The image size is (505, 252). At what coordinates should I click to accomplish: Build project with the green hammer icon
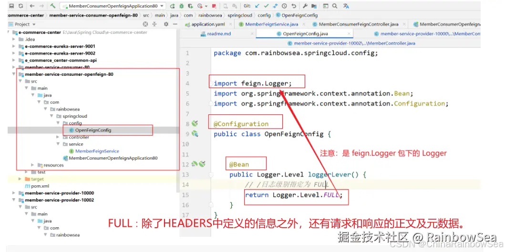click(x=52, y=6)
